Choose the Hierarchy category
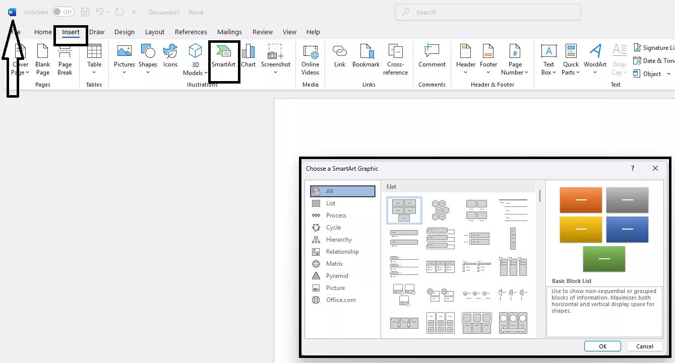 (343, 240)
